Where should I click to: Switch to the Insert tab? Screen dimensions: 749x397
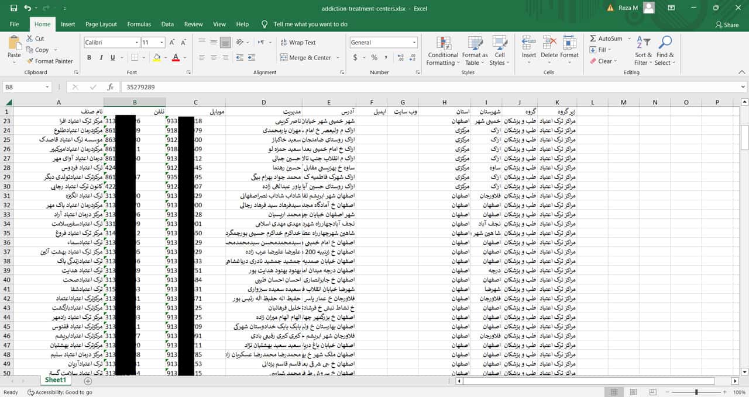tap(68, 25)
